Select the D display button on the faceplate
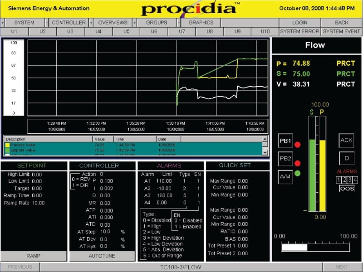Image resolution: width=363 pixels, height=272 pixels. click(347, 158)
